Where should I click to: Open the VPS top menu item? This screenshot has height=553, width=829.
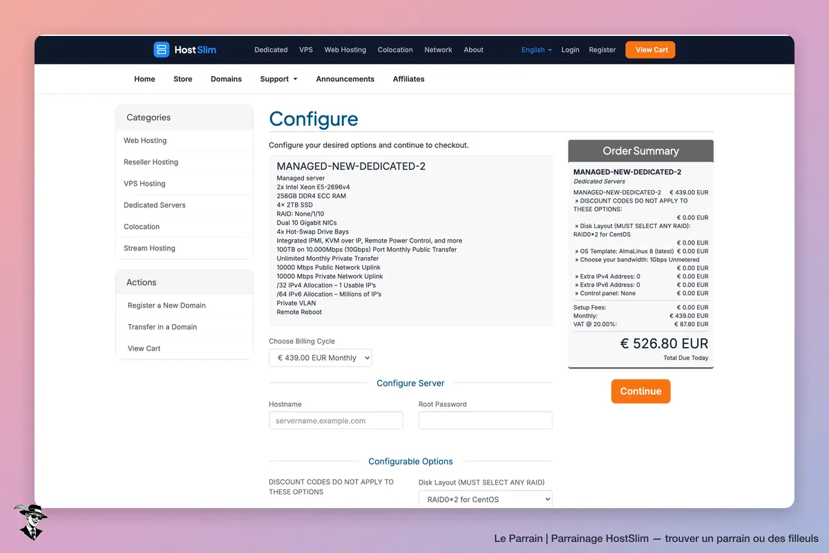[306, 50]
